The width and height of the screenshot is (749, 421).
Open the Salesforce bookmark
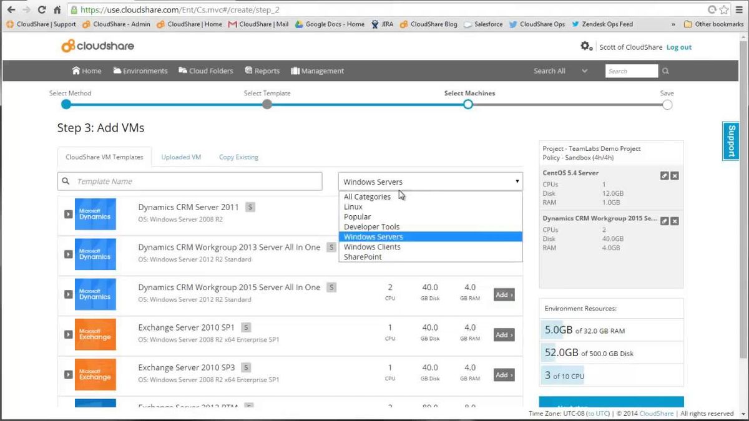pyautogui.click(x=483, y=24)
